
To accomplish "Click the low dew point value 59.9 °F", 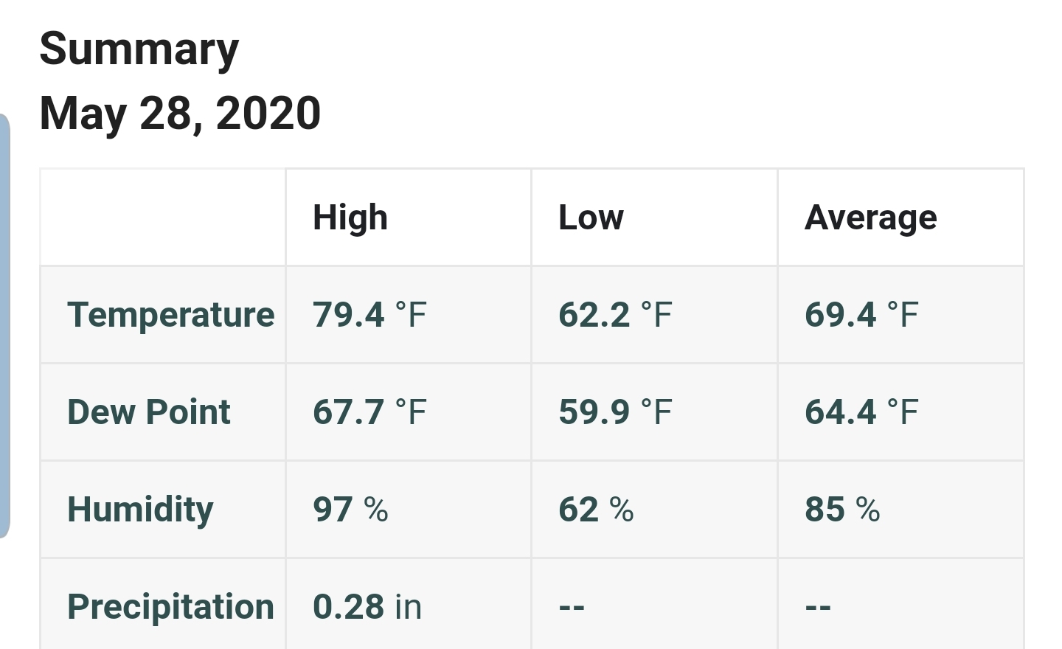I will click(x=615, y=412).
